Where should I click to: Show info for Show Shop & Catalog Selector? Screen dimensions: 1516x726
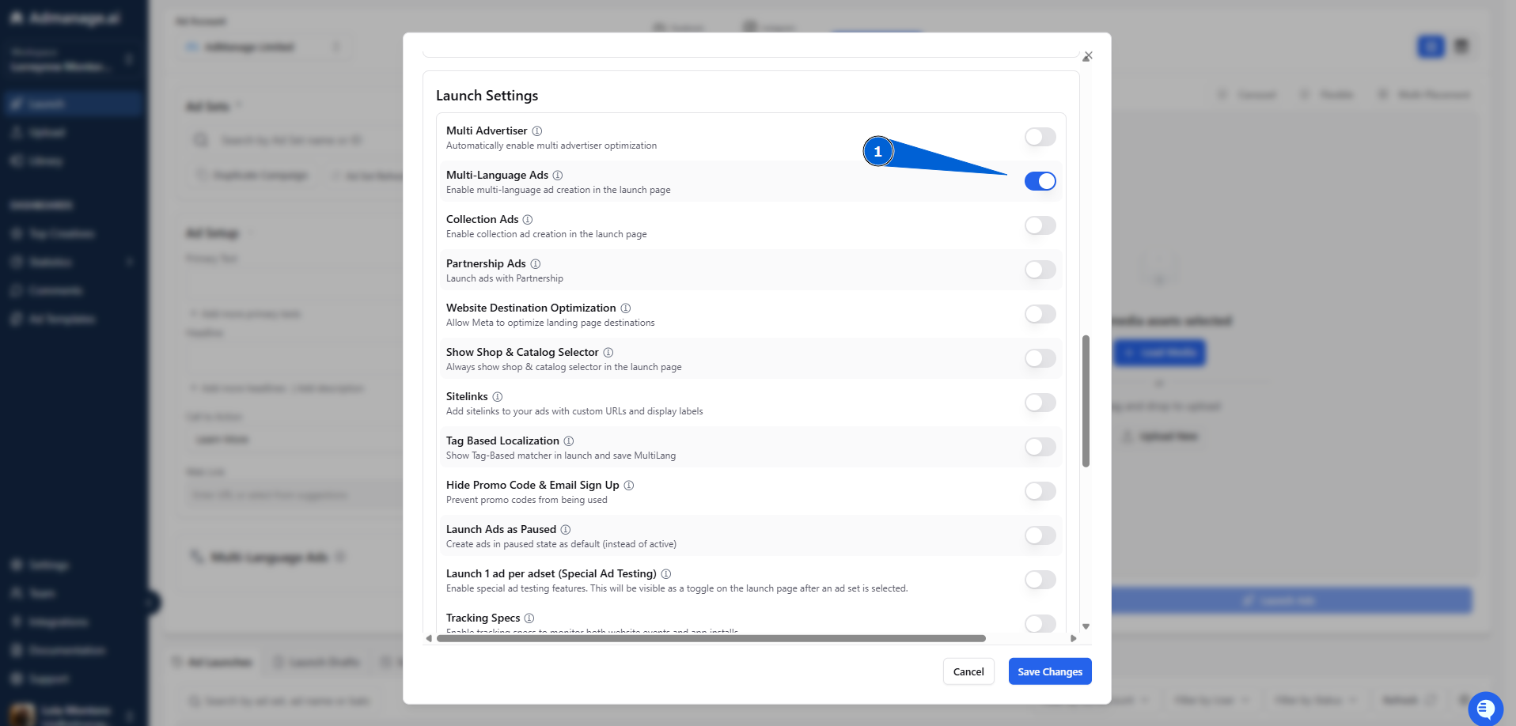tap(608, 353)
